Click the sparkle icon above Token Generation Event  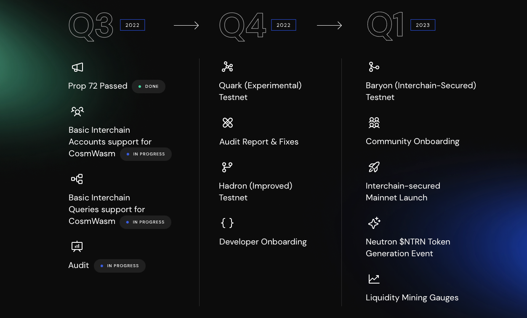pos(374,223)
